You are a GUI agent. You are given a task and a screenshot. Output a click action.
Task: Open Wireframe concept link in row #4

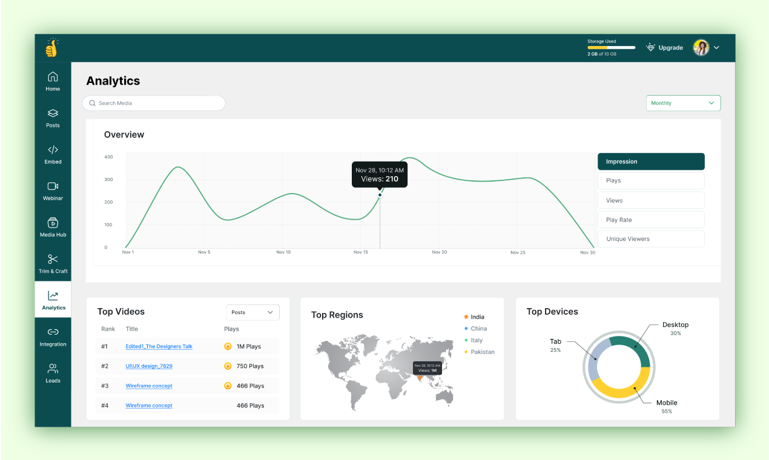[x=149, y=406]
